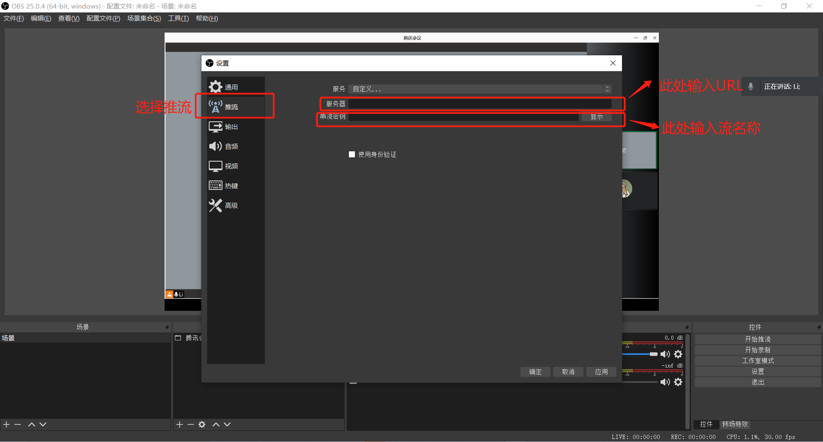
Task: Click 开始推流 start streaming button
Action: (758, 339)
